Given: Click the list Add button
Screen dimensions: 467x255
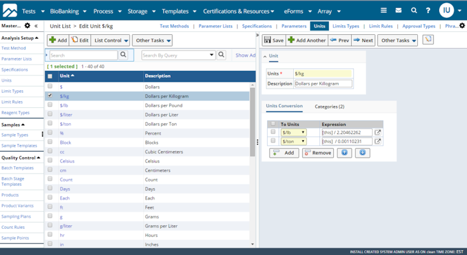Looking at the screenshot, I should pos(58,41).
